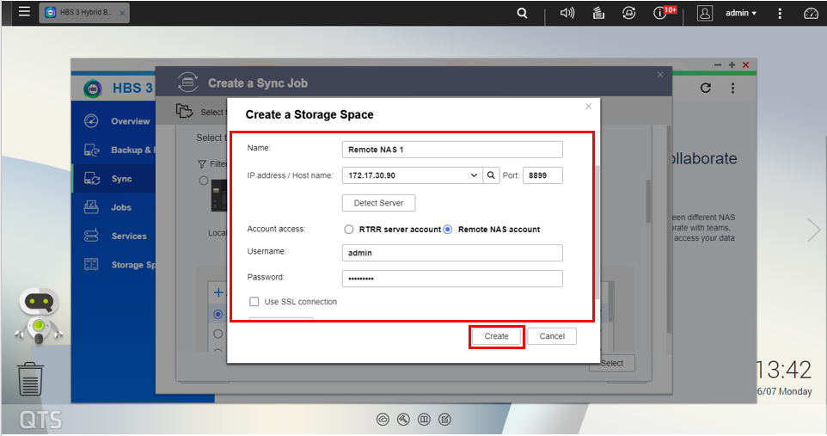The width and height of the screenshot is (827, 436).
Task: Click the Detect Server button
Action: (x=378, y=203)
